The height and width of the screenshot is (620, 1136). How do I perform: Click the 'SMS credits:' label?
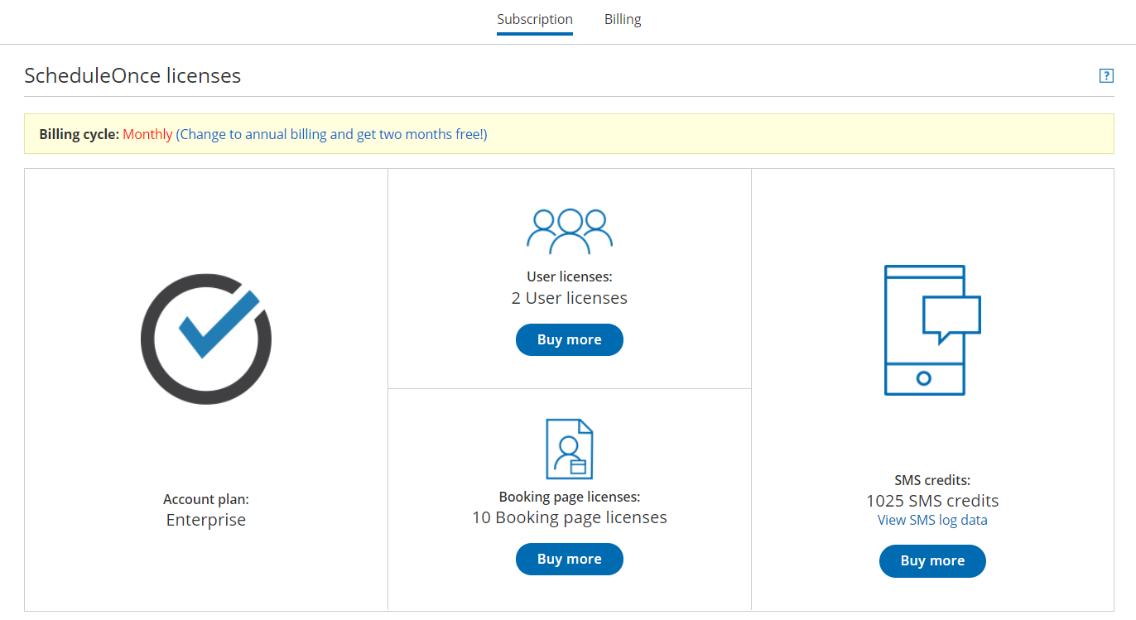(x=932, y=480)
